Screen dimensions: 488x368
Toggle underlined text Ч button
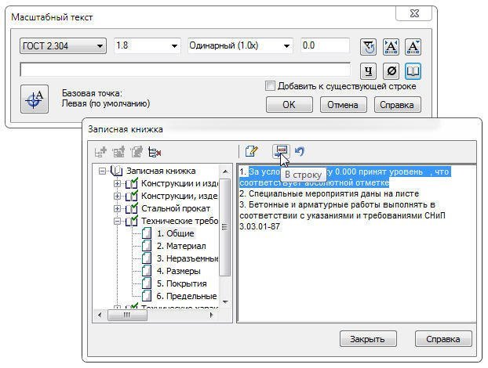(369, 71)
